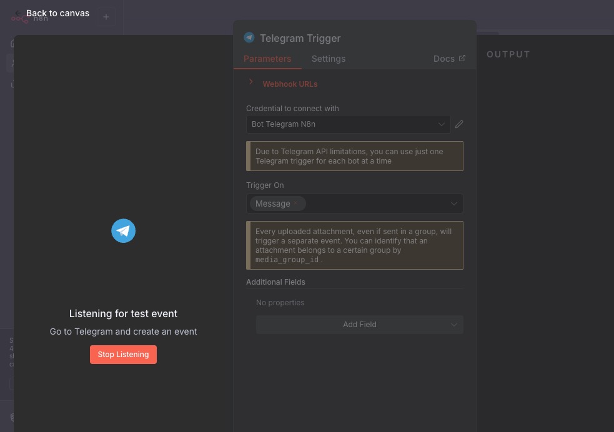The width and height of the screenshot is (614, 432).
Task: Open the Parameters tab
Action: point(267,59)
